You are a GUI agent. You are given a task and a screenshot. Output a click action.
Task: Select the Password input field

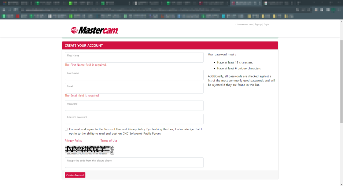tap(134, 106)
